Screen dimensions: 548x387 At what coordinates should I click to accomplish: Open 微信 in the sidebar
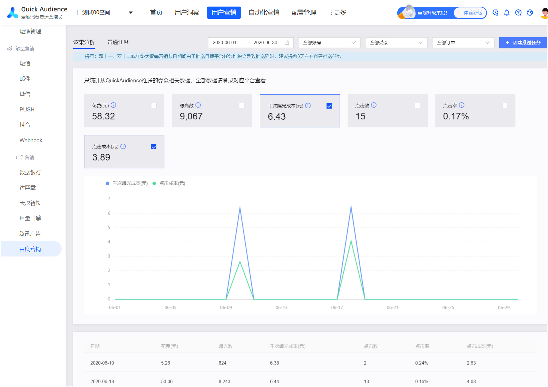point(25,94)
